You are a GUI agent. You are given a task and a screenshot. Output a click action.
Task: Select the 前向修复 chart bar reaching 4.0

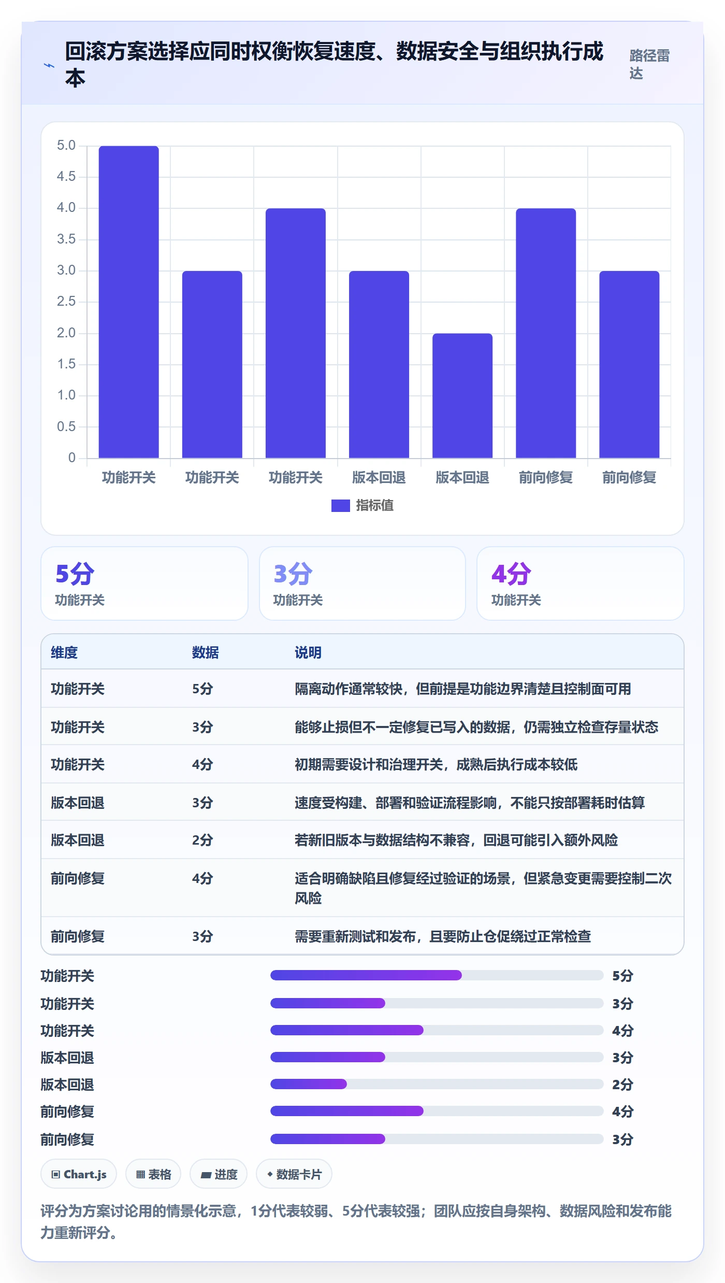click(x=545, y=333)
